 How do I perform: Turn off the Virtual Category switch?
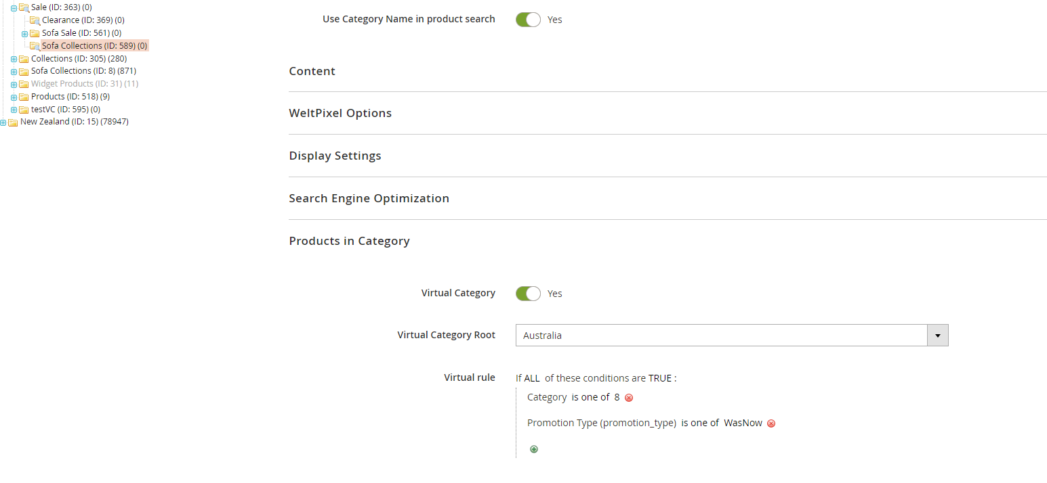click(x=528, y=293)
